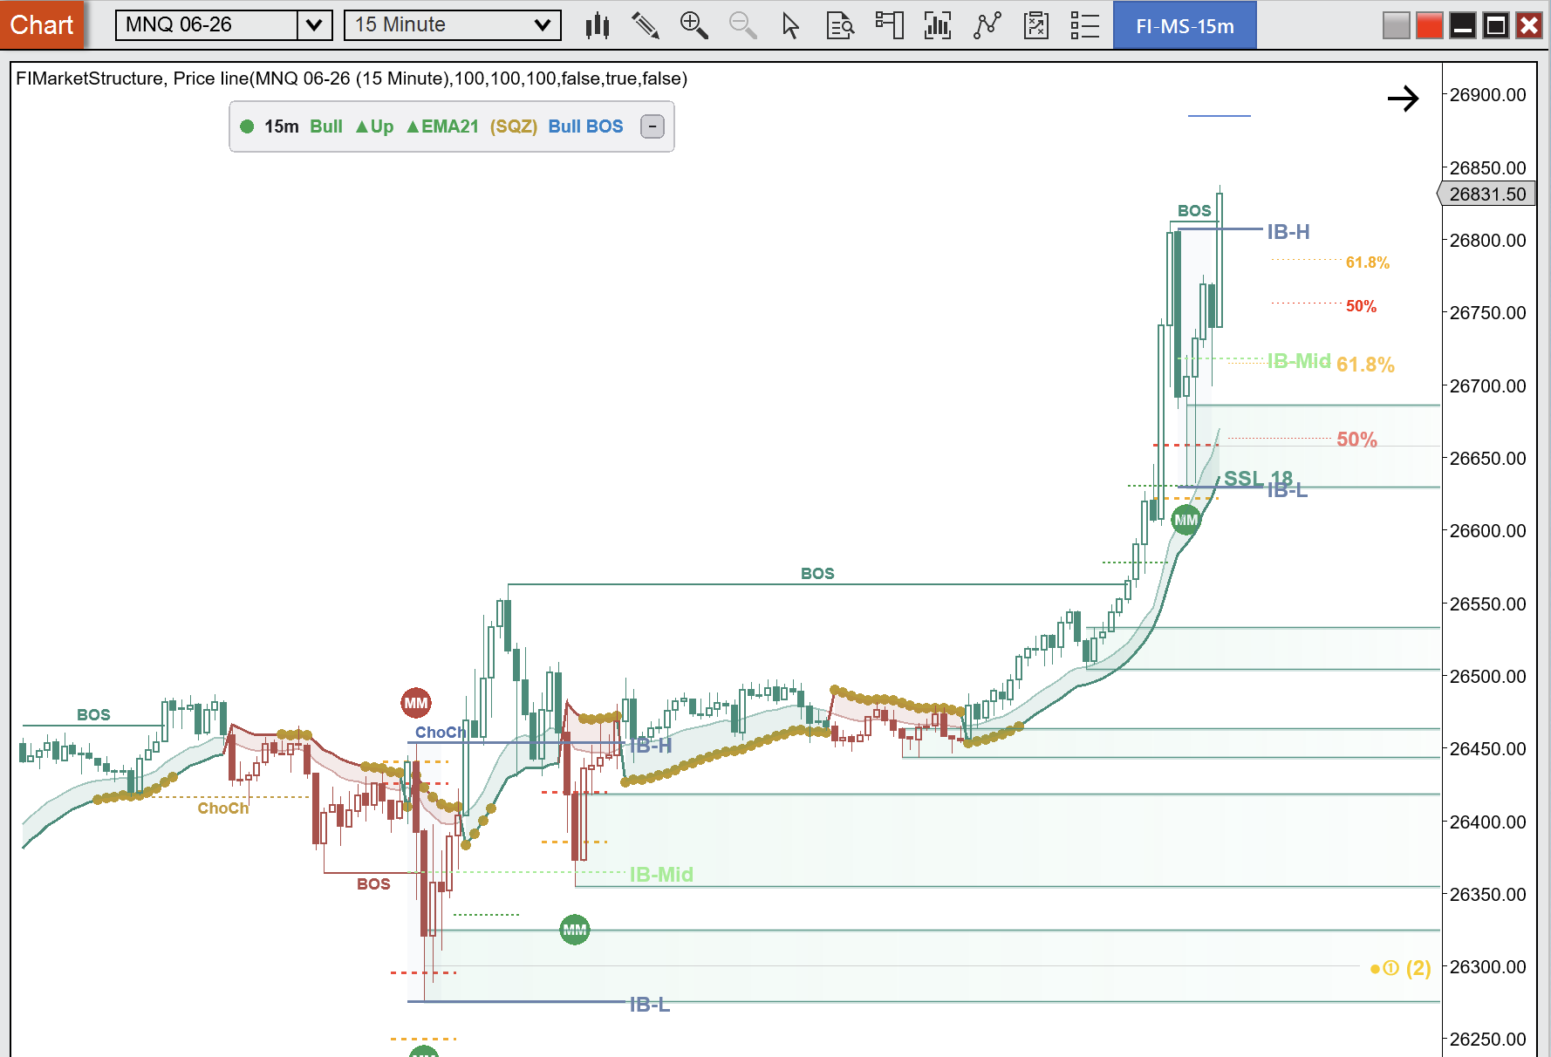Select the FI-MS-15m tab
This screenshot has width=1551, height=1057.
pos(1185,25)
